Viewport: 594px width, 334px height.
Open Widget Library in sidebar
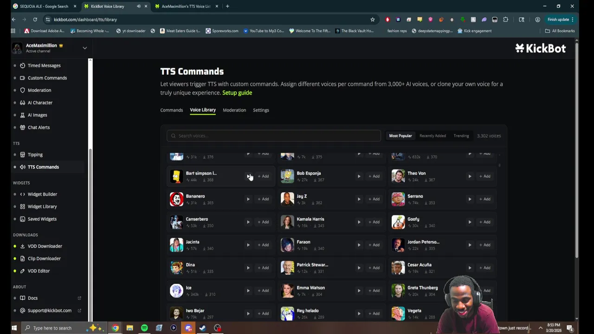(x=42, y=206)
